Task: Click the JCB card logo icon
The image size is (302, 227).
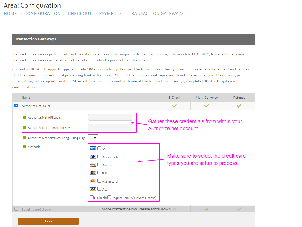Action: pyautogui.click(x=93, y=173)
